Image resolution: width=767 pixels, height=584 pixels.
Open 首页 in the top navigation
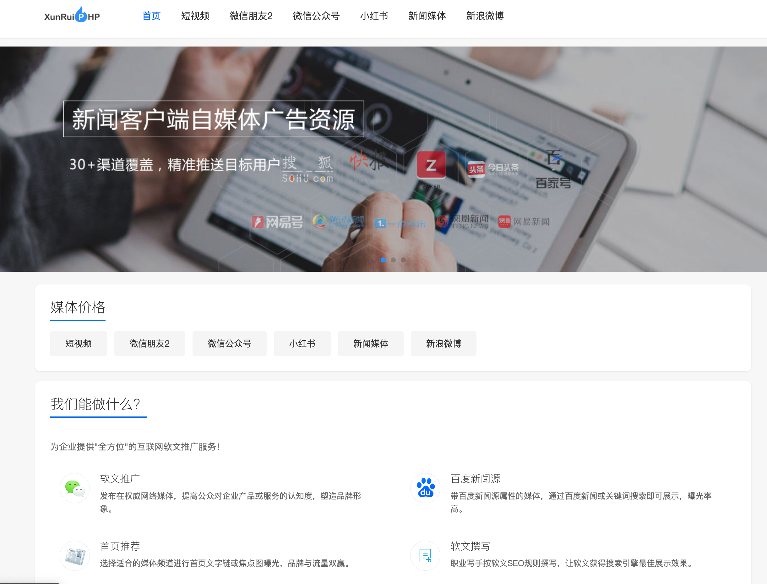(x=151, y=16)
